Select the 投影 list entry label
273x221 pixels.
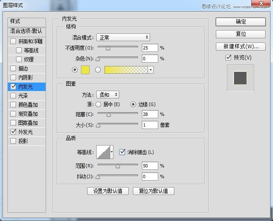[x=23, y=141]
